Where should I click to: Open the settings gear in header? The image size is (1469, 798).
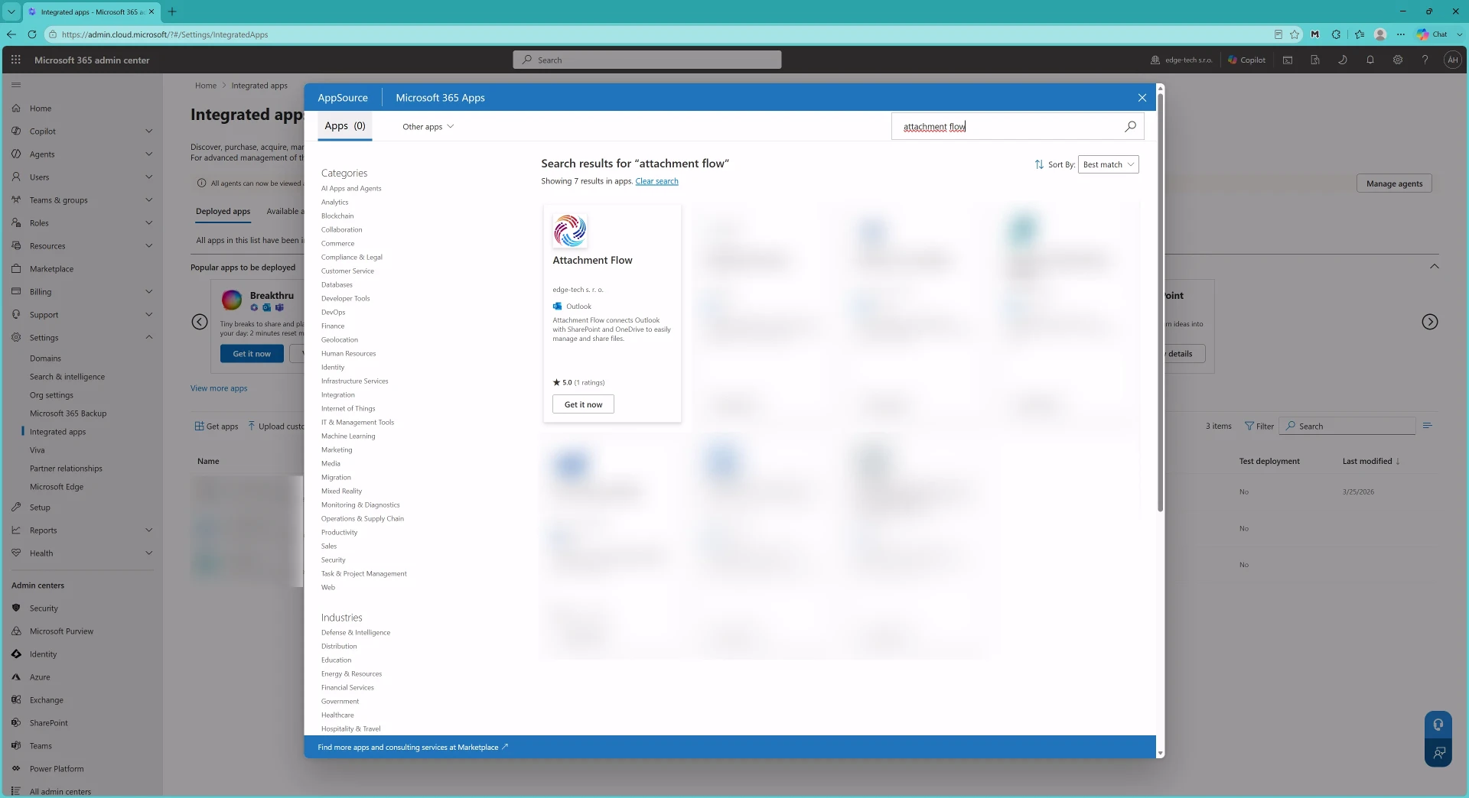(1397, 60)
